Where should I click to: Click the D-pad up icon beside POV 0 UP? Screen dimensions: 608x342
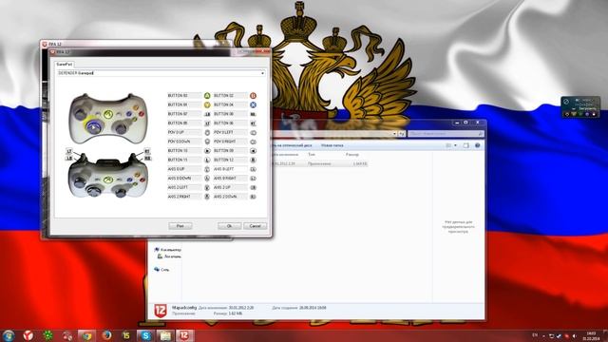point(207,132)
